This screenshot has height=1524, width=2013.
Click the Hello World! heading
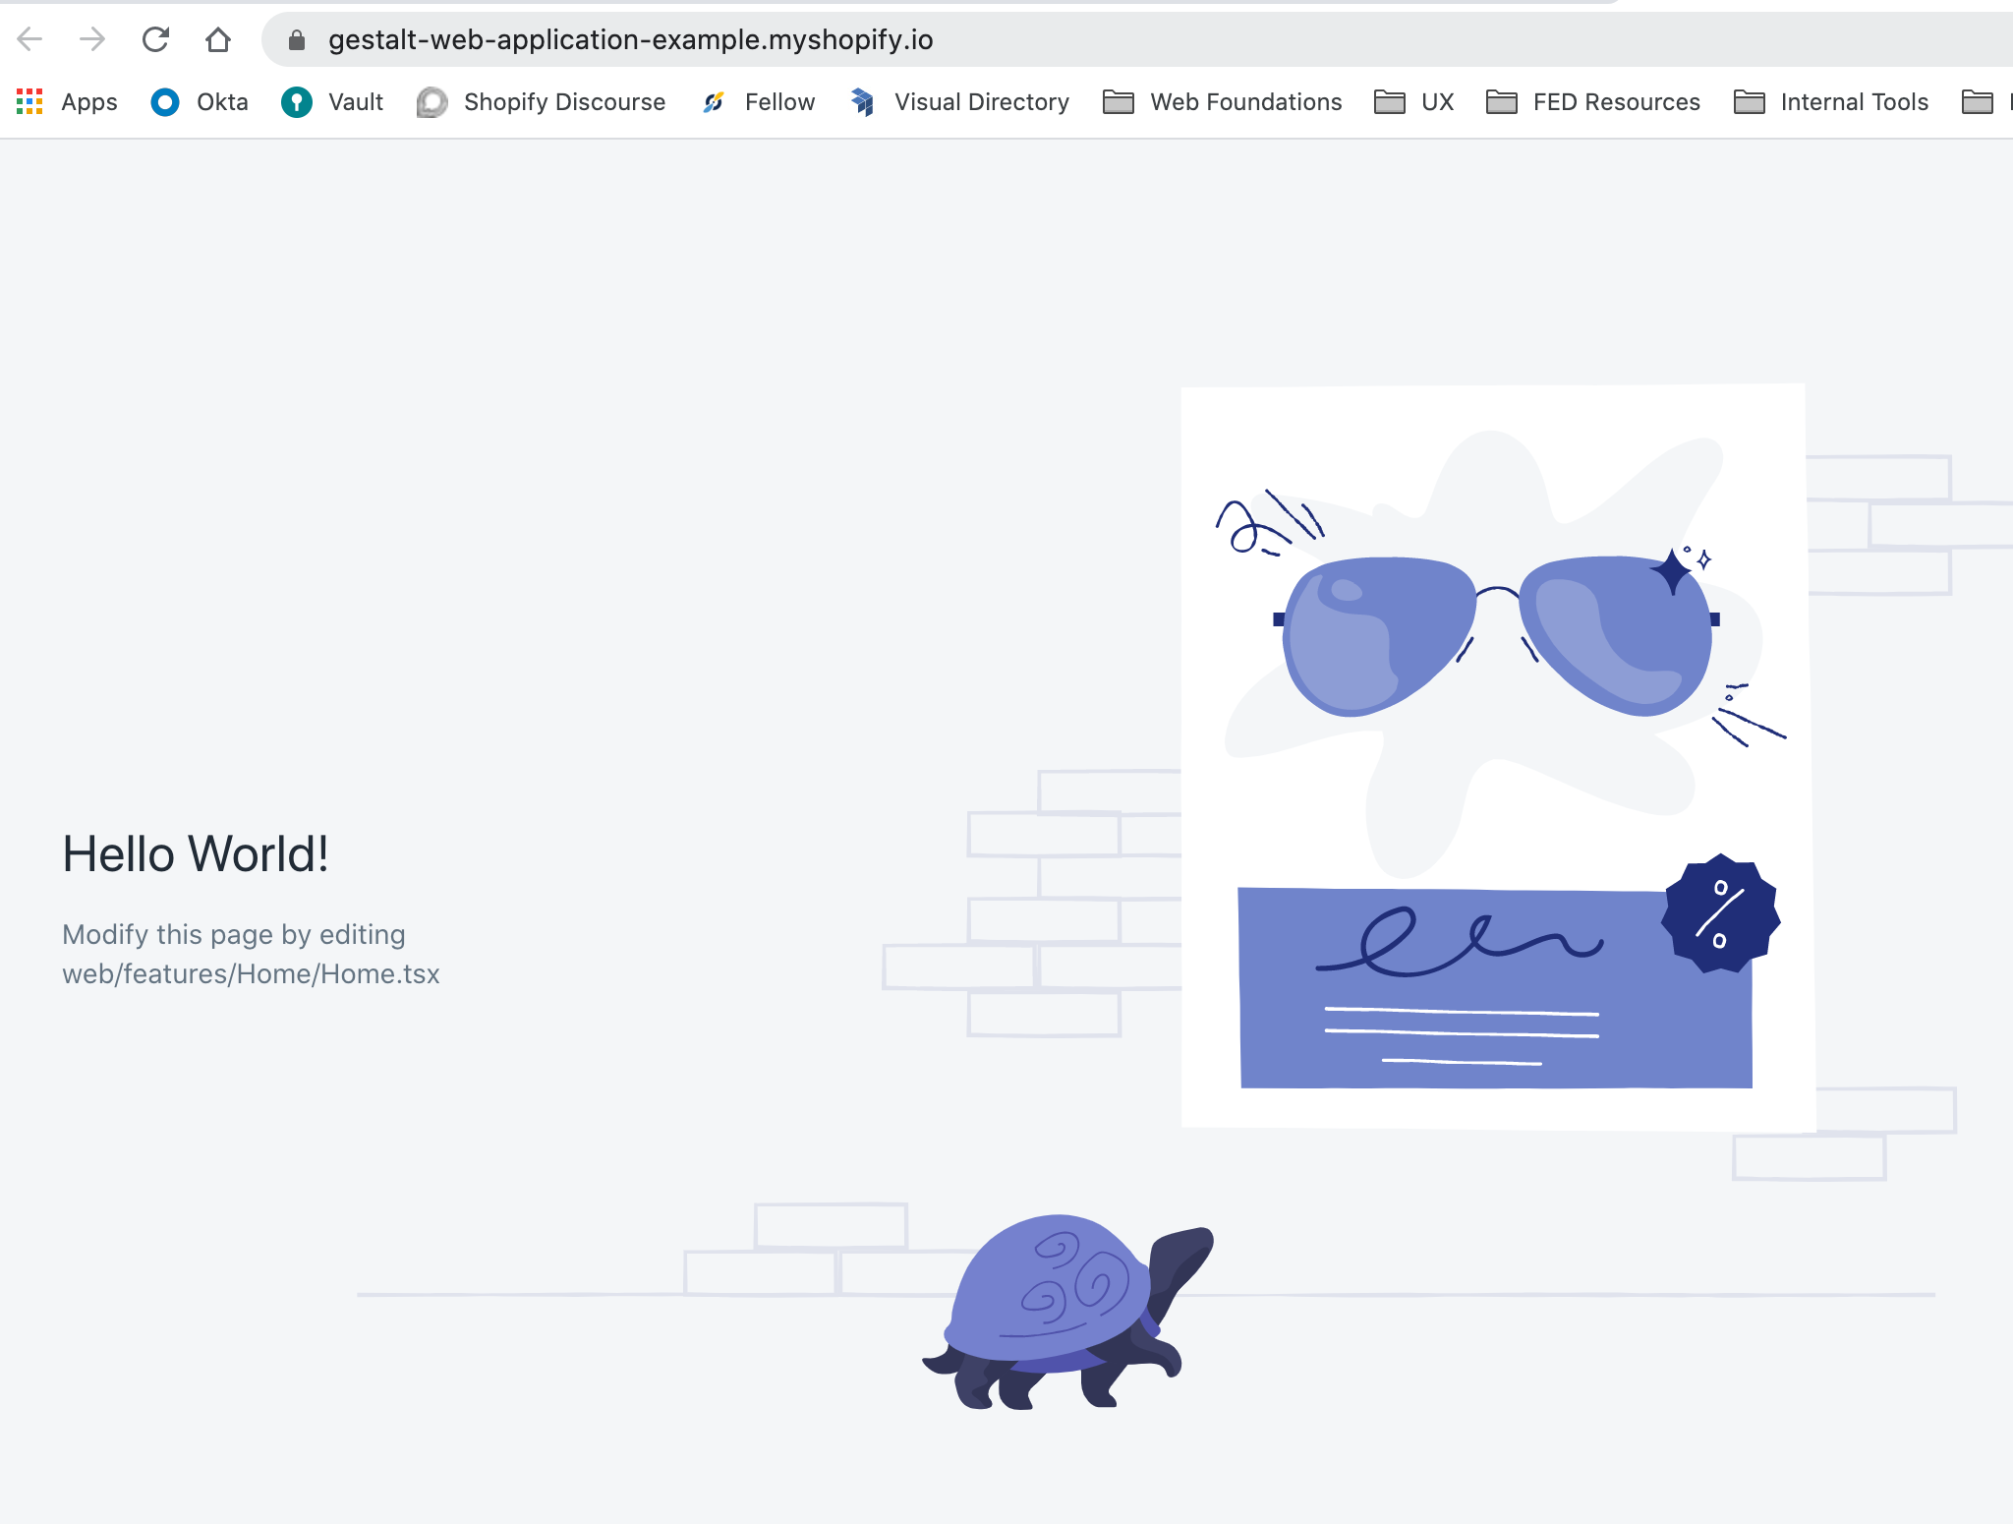coord(196,853)
